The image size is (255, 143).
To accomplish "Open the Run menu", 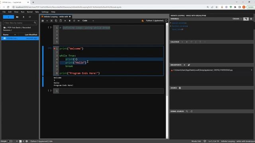I will (23, 12).
